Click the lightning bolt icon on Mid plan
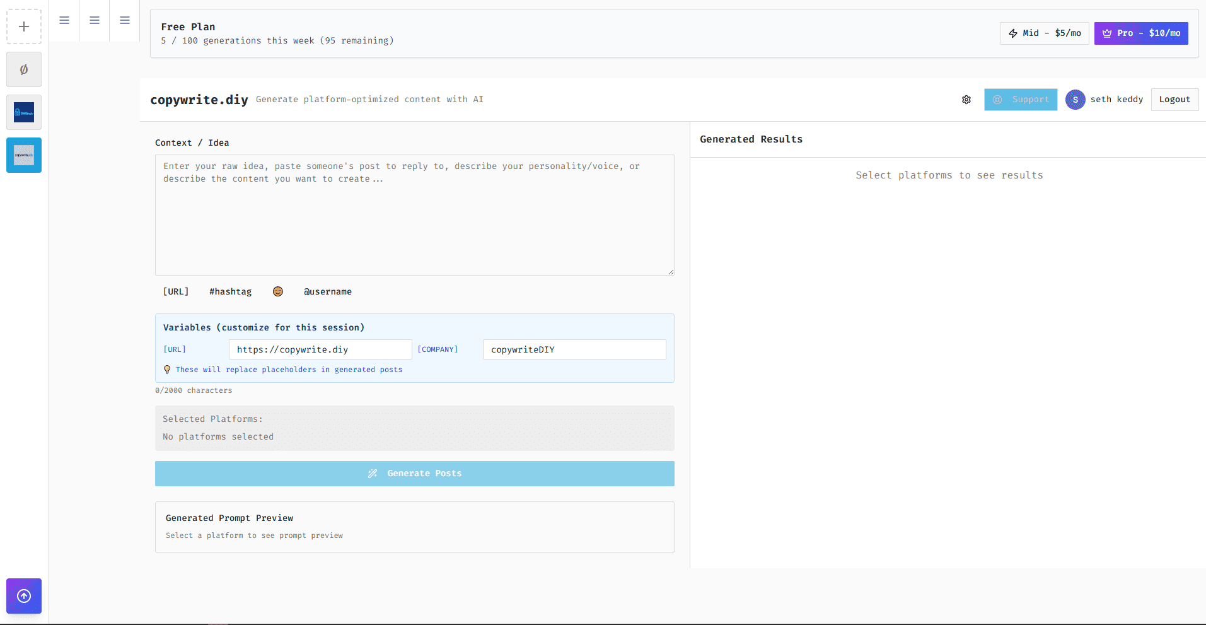1206x625 pixels. point(1013,33)
